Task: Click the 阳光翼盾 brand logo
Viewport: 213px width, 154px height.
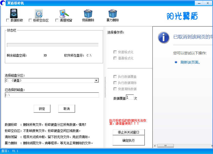Action: click(x=182, y=16)
